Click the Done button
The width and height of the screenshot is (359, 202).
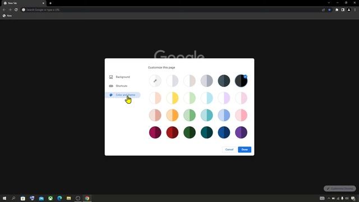tap(245, 150)
